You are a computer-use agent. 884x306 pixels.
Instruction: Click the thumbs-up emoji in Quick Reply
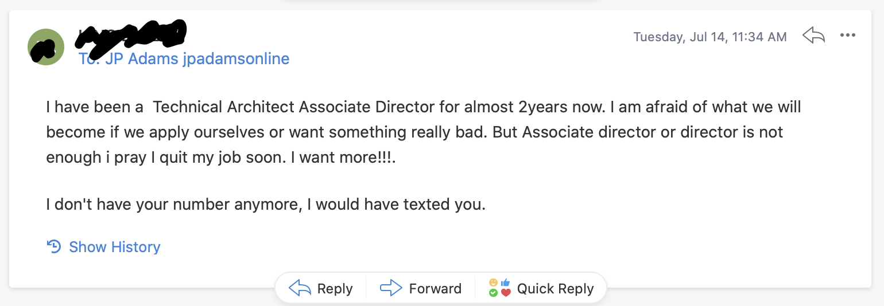click(505, 283)
